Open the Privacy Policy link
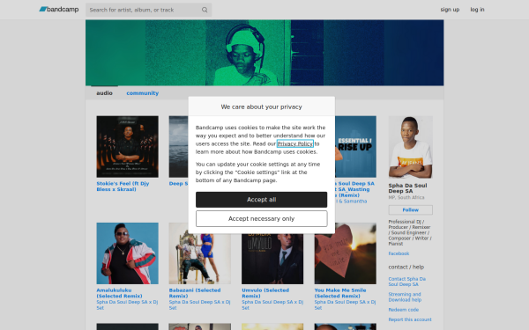 coord(294,143)
